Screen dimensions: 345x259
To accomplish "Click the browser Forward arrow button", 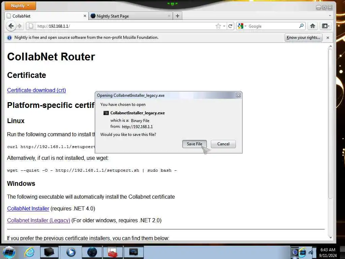I will 20,26.
